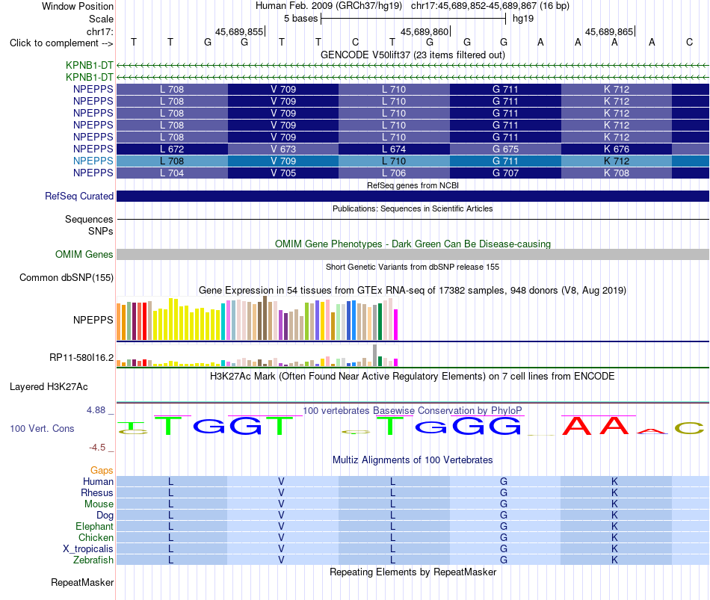Click the SNPs track label
The height and width of the screenshot is (600, 710).
point(101,231)
